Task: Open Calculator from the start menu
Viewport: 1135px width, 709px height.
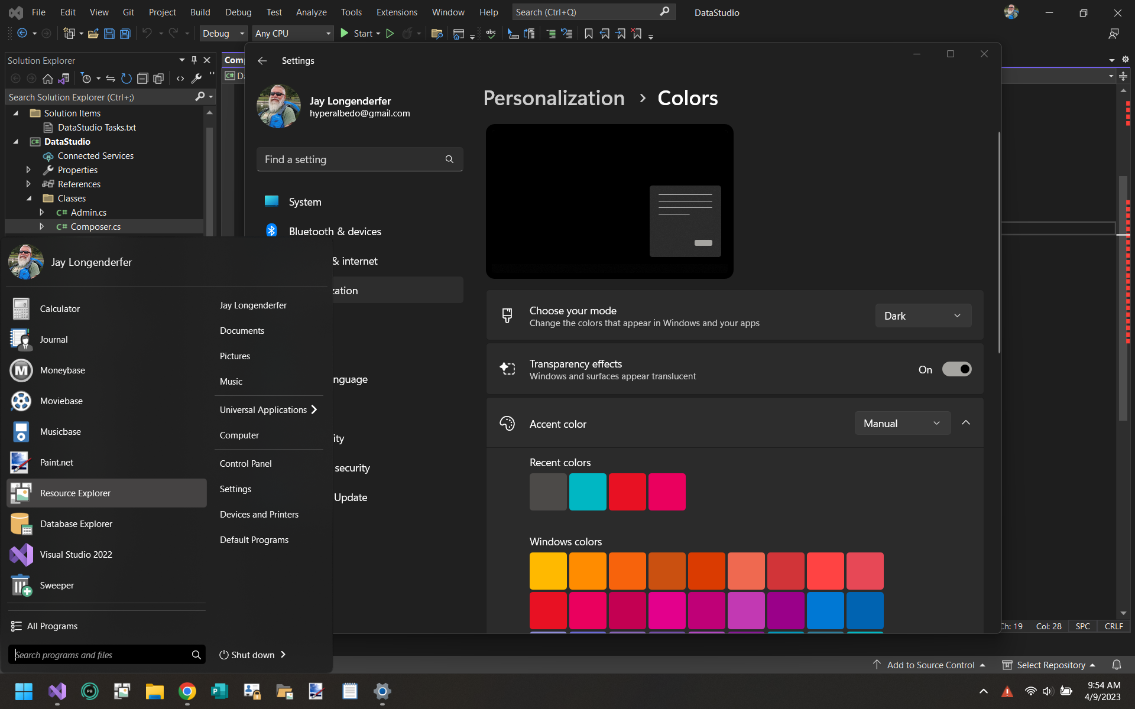Action: [106, 309]
